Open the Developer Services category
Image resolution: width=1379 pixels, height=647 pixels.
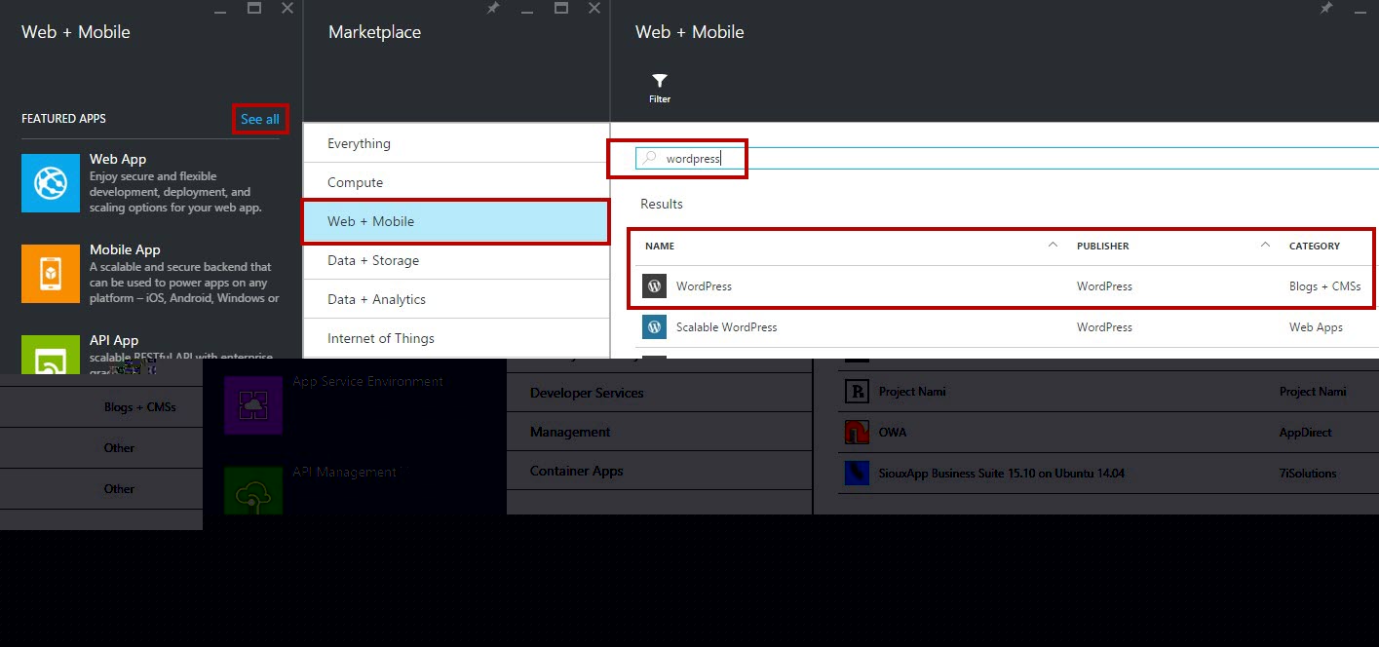pos(659,393)
